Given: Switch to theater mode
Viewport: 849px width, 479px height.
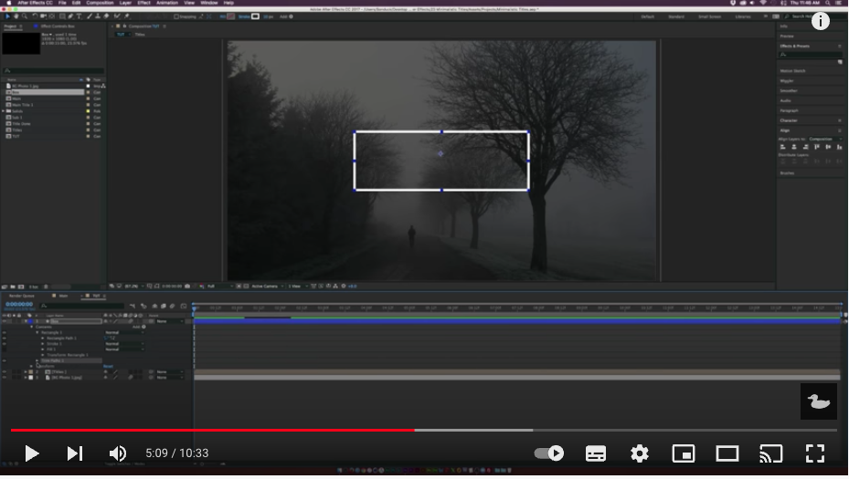Looking at the screenshot, I should 727,453.
